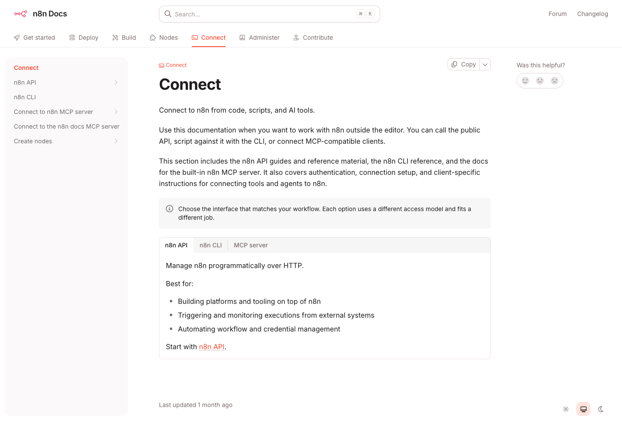622x423 pixels.
Task: Open n8n CLI in the sidebar
Action: point(67,97)
